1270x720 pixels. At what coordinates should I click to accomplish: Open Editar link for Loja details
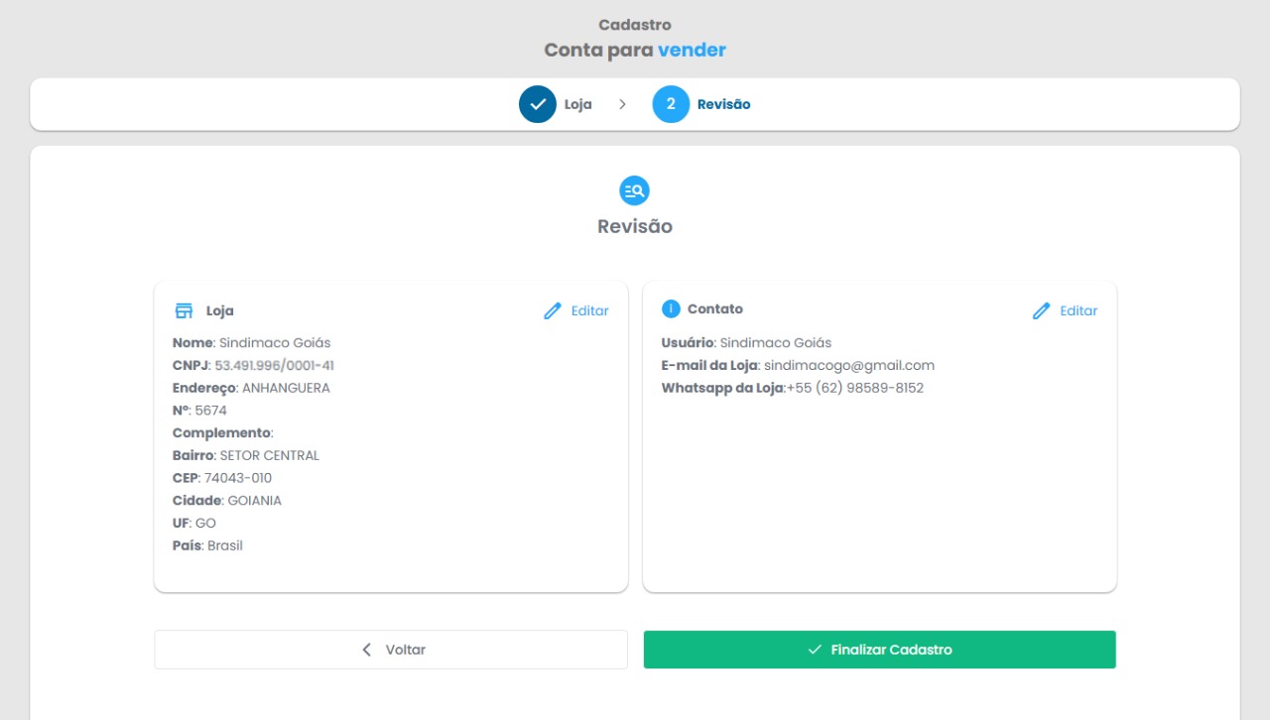(589, 310)
